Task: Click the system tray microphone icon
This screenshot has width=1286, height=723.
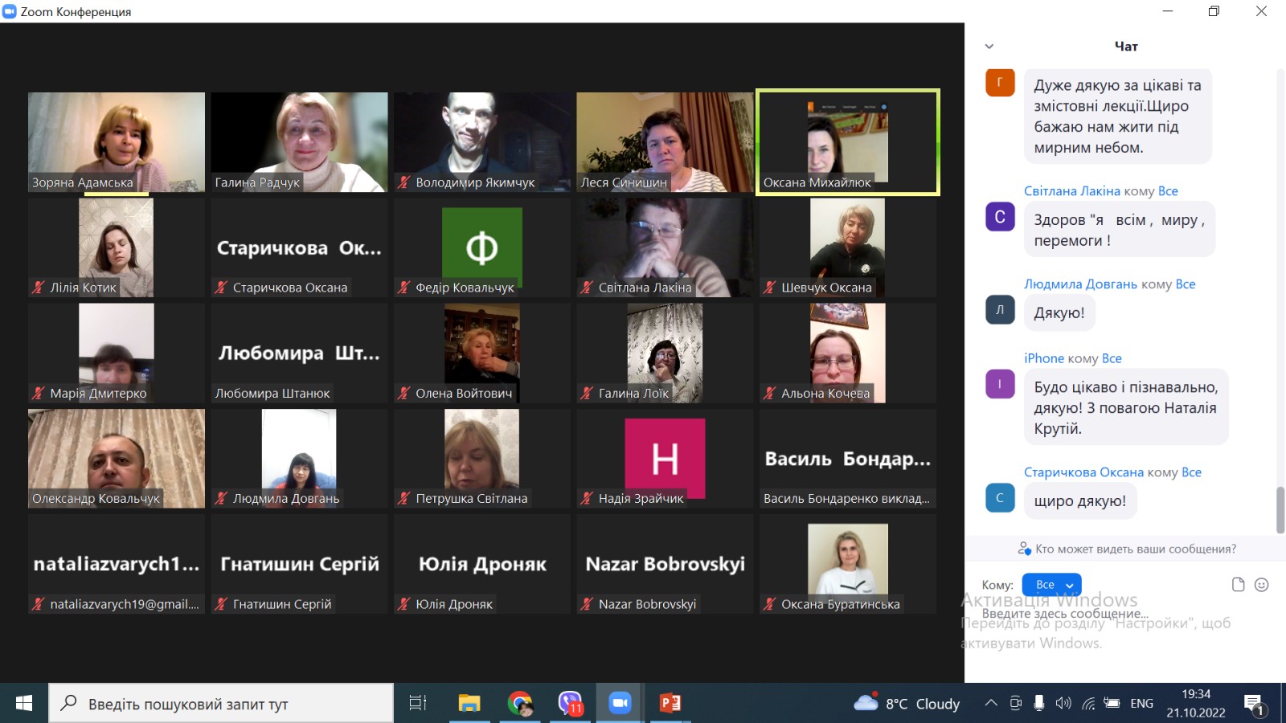Action: [1039, 704]
